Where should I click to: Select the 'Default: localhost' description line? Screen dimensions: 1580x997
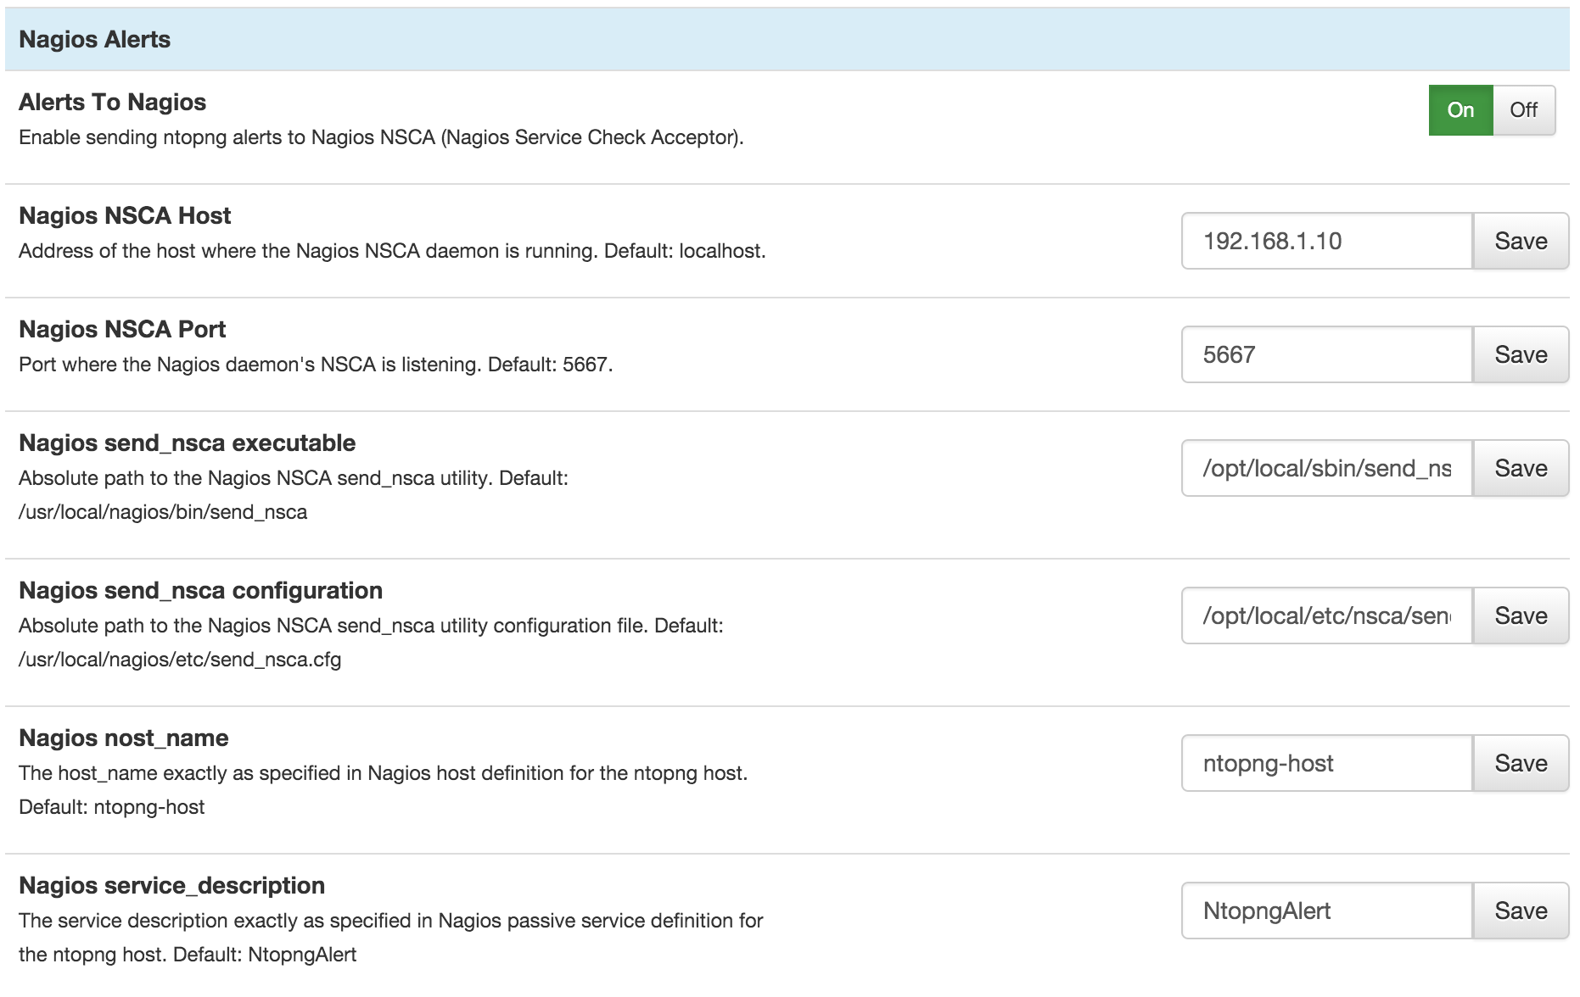pyautogui.click(x=392, y=251)
